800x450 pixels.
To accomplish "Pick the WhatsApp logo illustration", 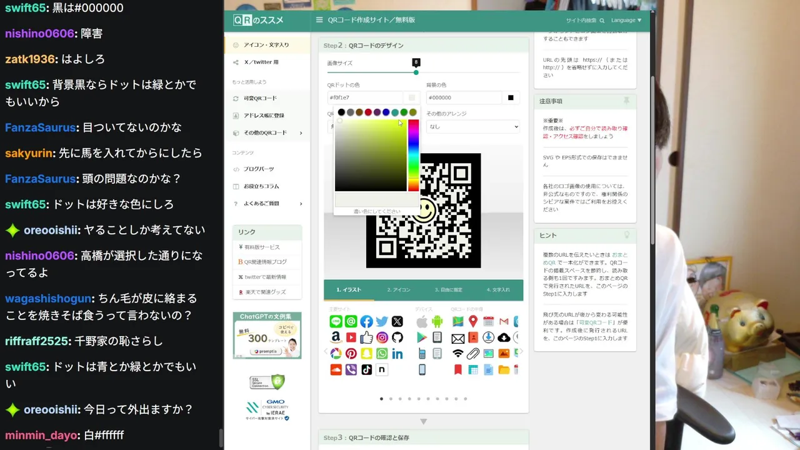I will click(382, 354).
